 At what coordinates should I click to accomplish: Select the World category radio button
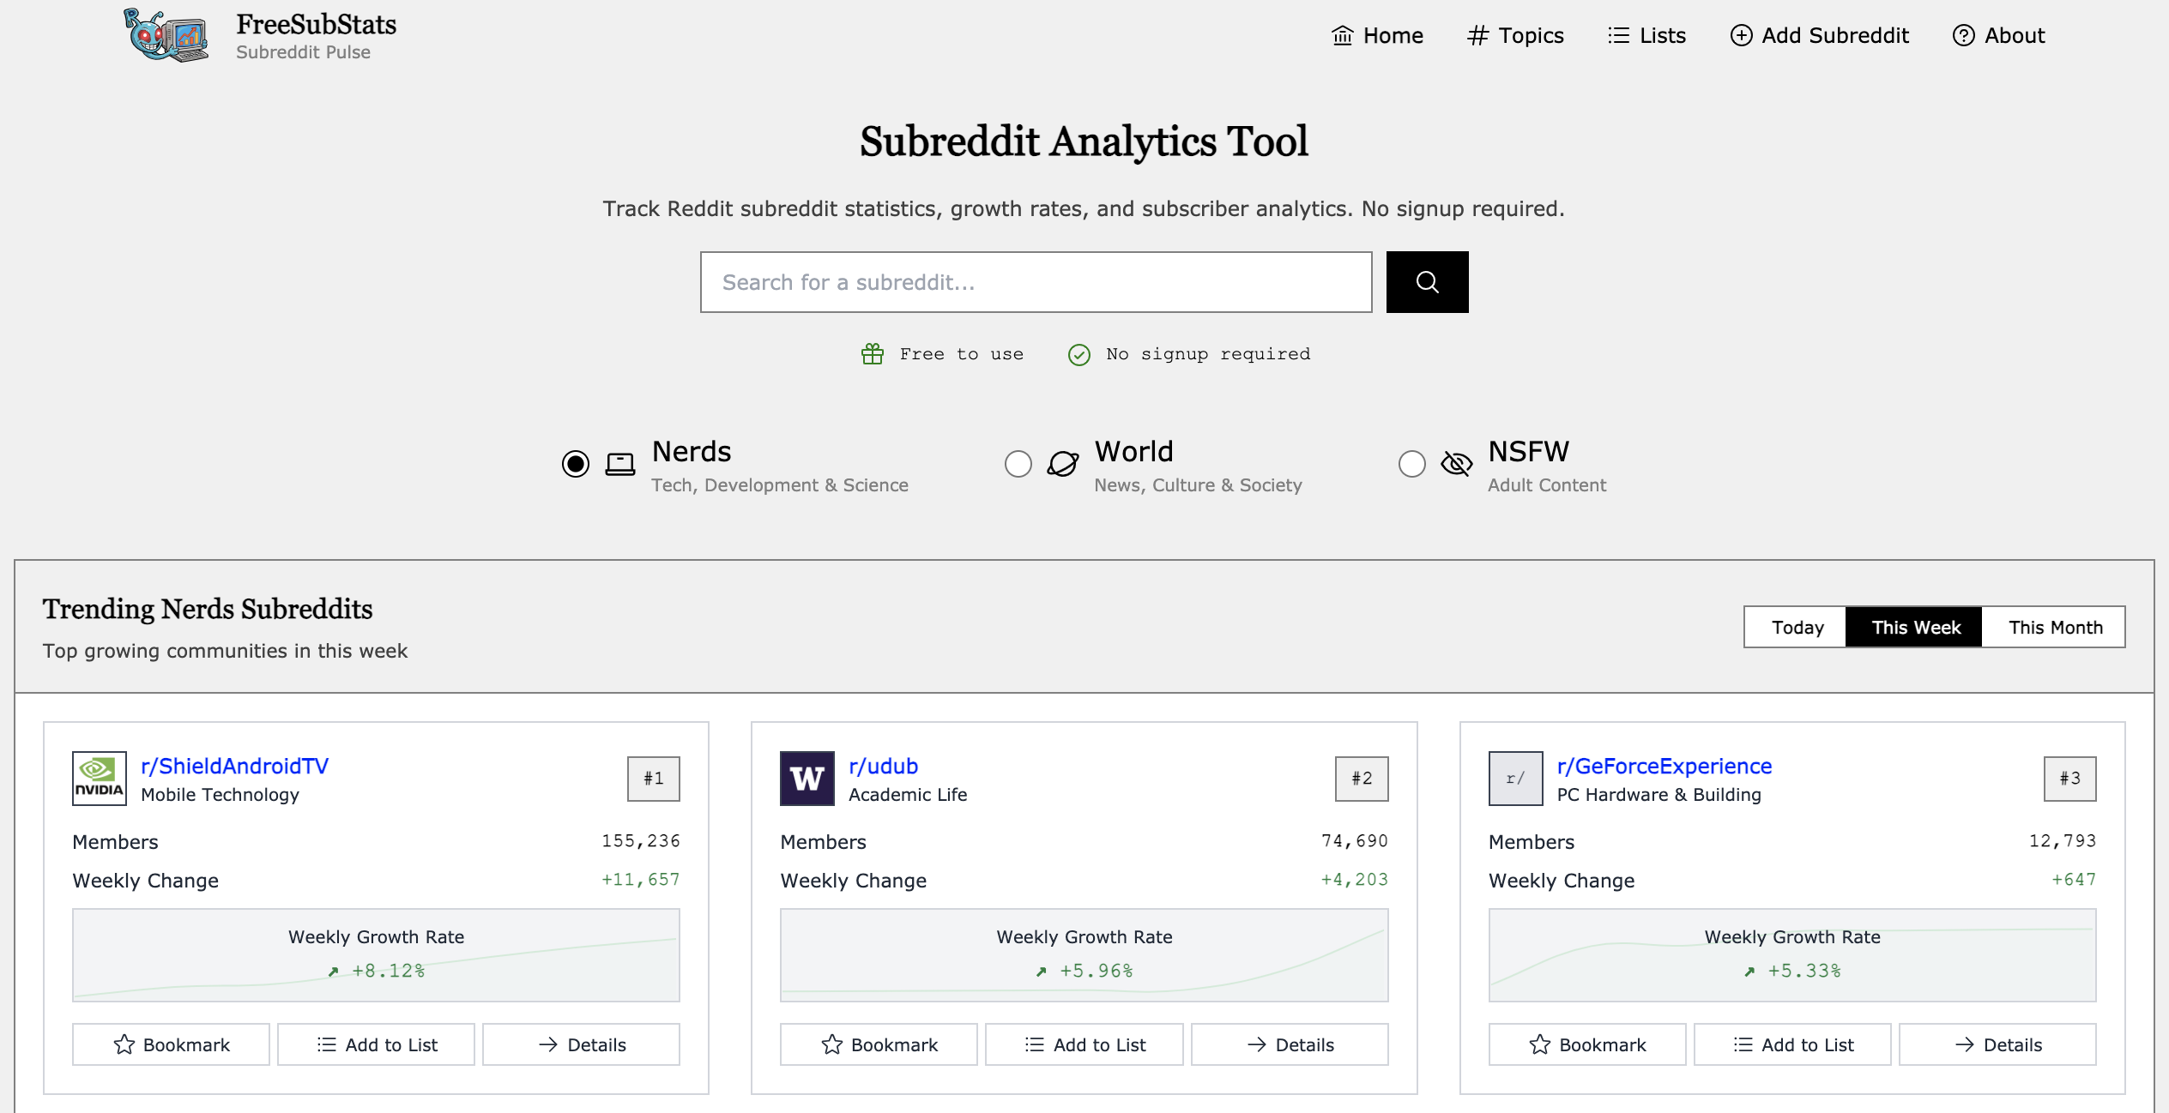click(x=1018, y=464)
